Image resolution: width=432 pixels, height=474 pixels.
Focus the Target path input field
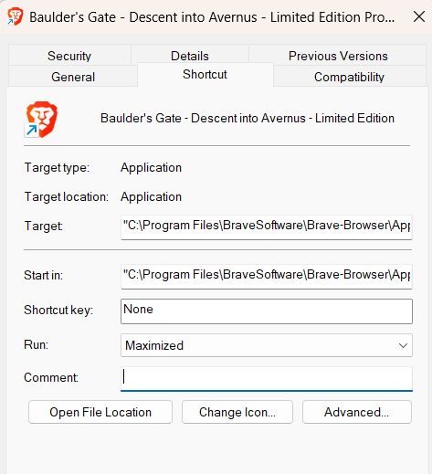tap(267, 227)
